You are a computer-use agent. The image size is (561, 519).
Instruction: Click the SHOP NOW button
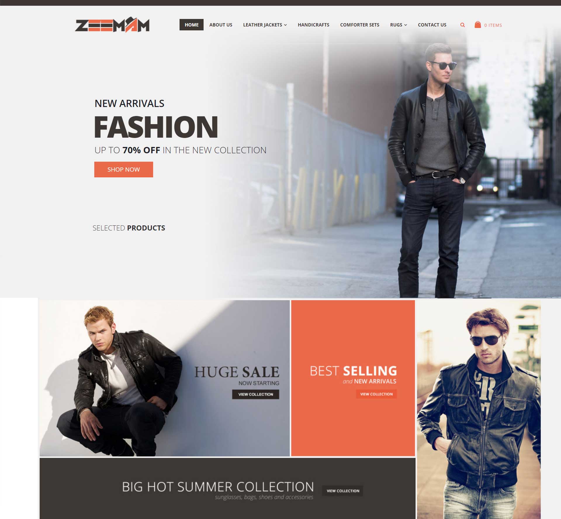tap(123, 169)
